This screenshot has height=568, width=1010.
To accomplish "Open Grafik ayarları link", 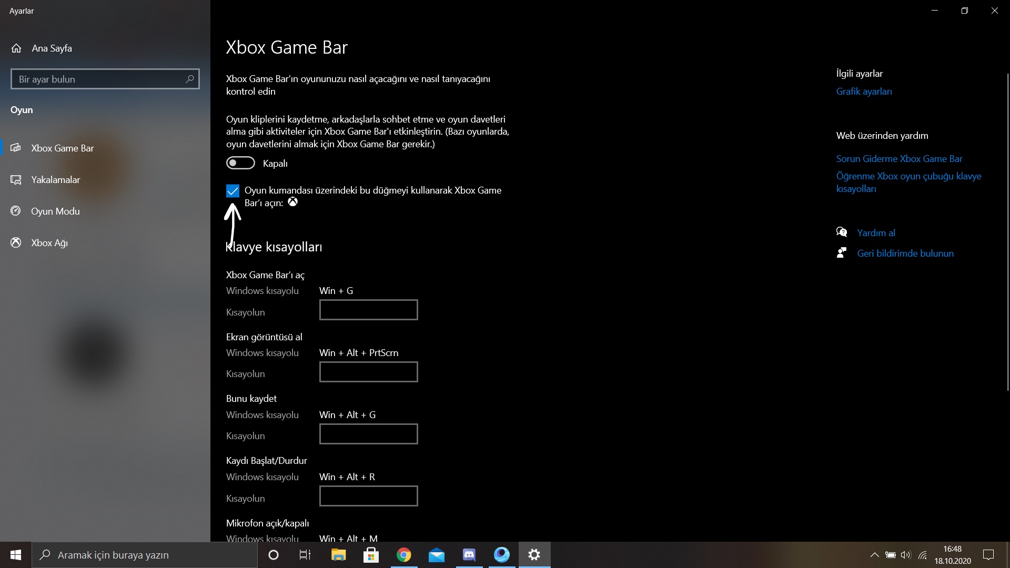I will [864, 92].
